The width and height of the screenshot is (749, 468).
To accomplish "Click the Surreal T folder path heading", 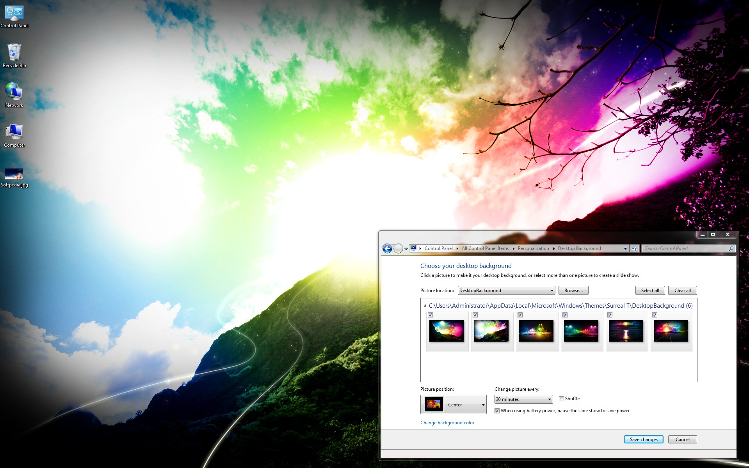I will click(x=560, y=306).
